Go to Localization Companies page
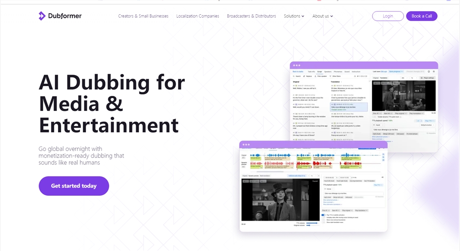 [x=198, y=16]
